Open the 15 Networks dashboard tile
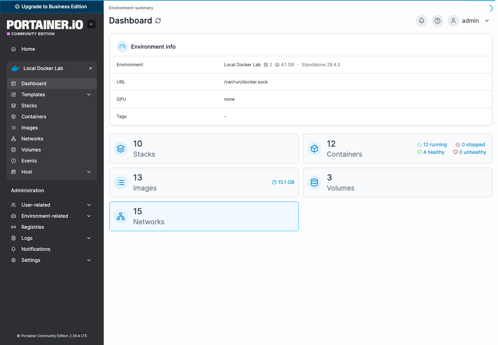Screen dimensions: 498x345 point(204,216)
